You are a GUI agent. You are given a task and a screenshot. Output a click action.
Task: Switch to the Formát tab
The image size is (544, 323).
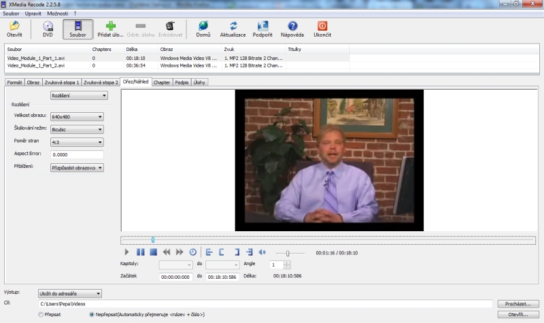pos(14,82)
